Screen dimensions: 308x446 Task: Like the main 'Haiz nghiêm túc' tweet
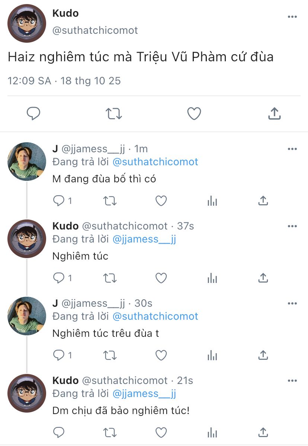tap(194, 114)
